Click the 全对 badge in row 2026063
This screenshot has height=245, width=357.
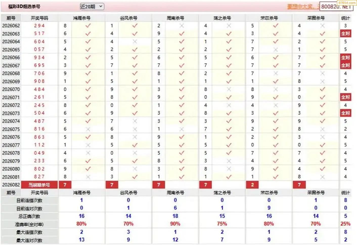pos(345,34)
